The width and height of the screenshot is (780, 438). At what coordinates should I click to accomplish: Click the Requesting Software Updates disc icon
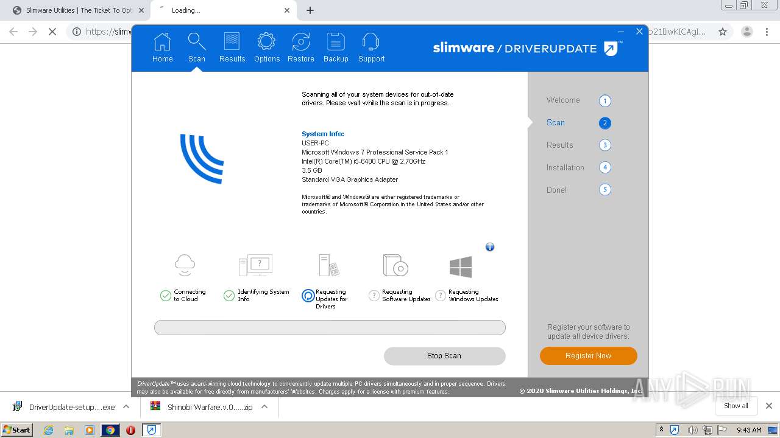(x=395, y=265)
